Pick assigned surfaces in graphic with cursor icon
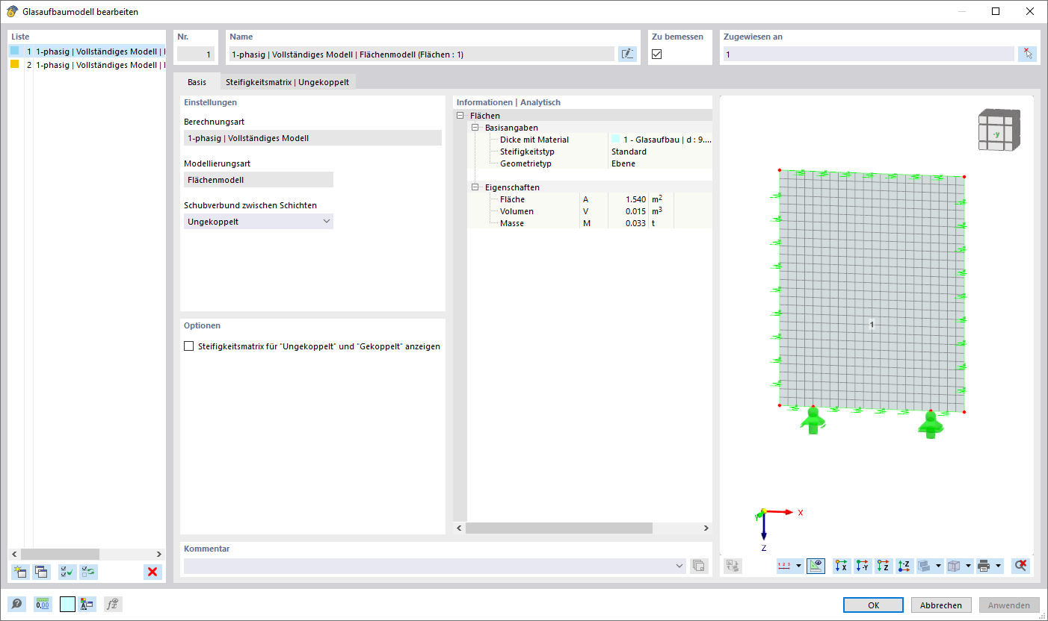 (1027, 54)
